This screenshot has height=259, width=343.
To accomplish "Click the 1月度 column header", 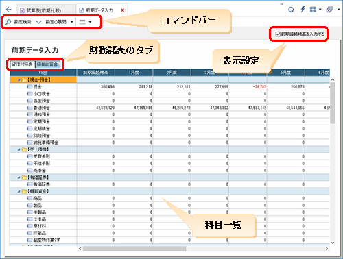I will (x=134, y=73).
